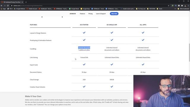Viewport: 190px width, 107px height.
Task: Click the vertical page scrollbar thumb
Action: [189, 52]
